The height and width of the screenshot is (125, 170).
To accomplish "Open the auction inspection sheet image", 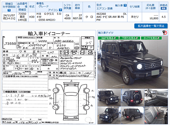I will tap(49, 77).
